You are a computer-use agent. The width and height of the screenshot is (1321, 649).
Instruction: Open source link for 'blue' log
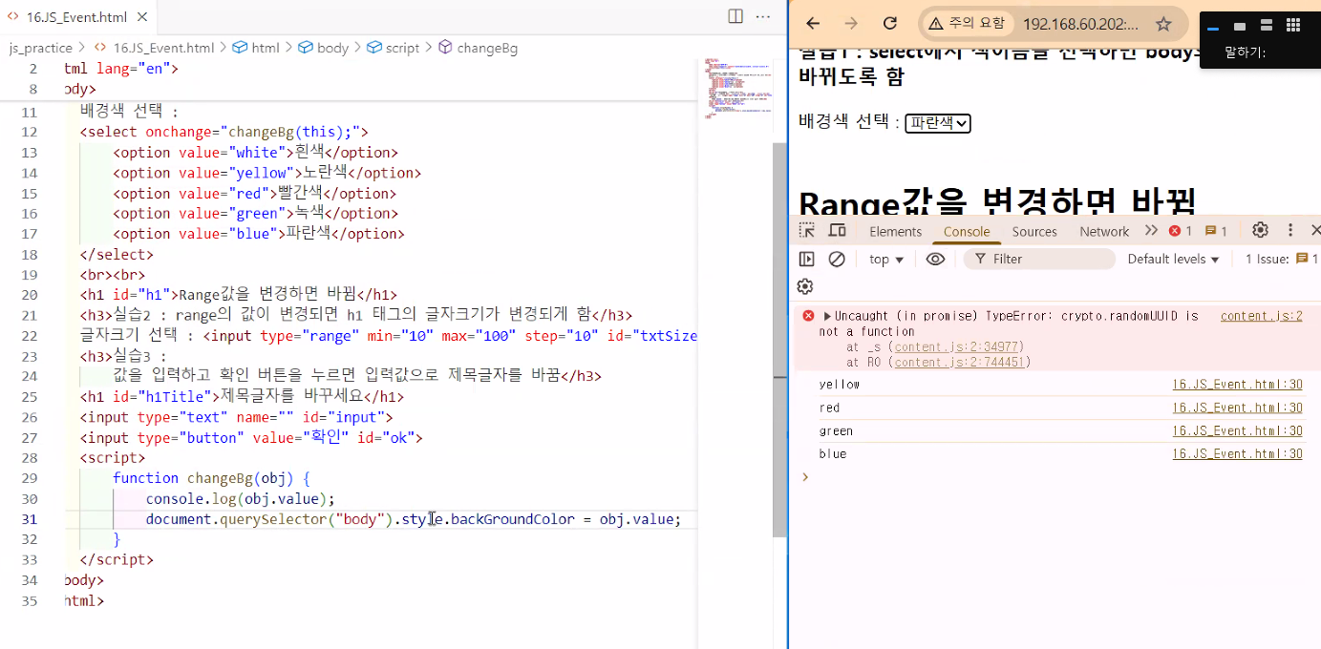(1237, 453)
